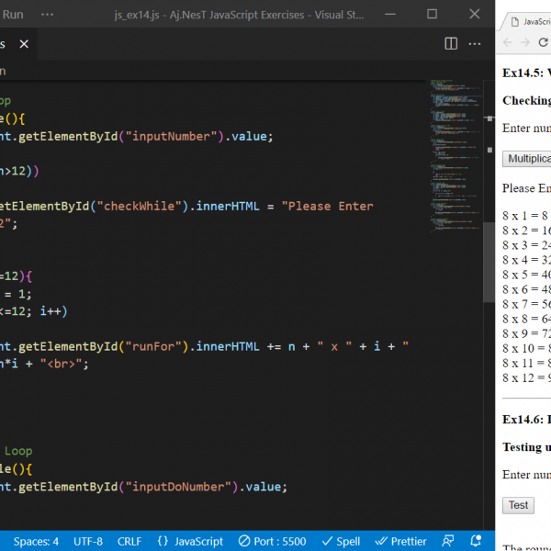Screen dimensions: 551x551
Task: Click the split editor right icon
Action: (451, 43)
